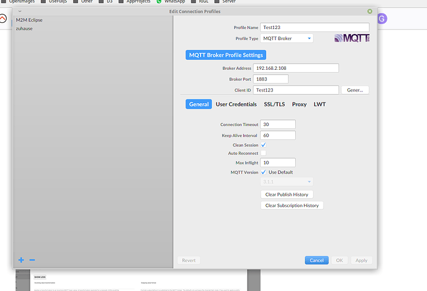Focus the Broker Address field
This screenshot has height=291, width=427.
(x=296, y=68)
